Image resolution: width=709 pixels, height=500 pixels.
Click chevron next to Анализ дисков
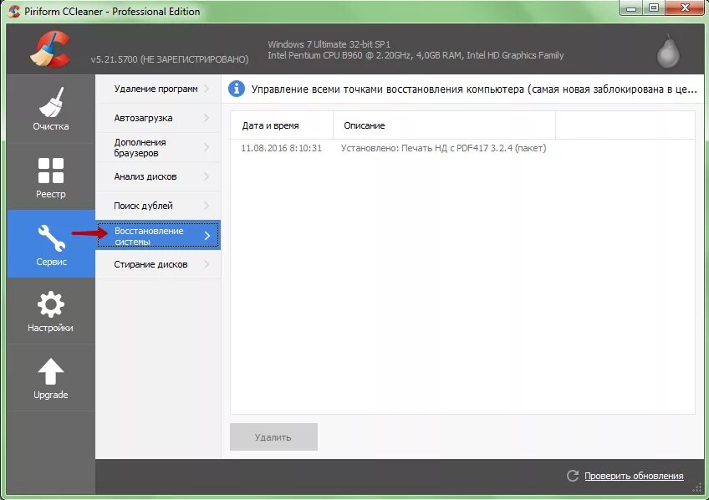[x=207, y=176]
